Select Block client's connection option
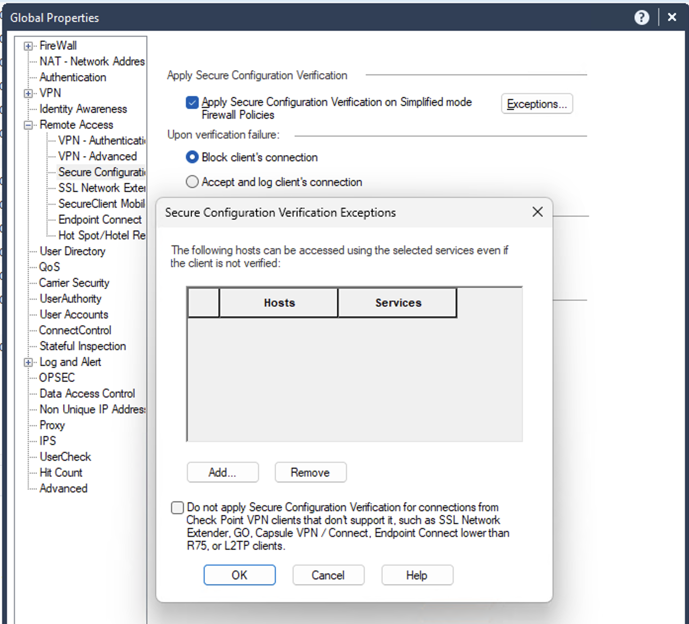The height and width of the screenshot is (624, 689). pyautogui.click(x=192, y=157)
